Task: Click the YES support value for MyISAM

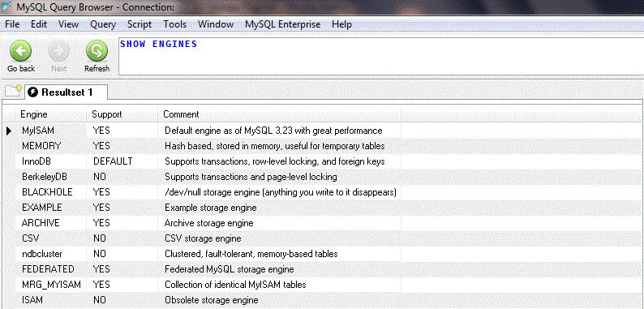Action: click(x=101, y=131)
